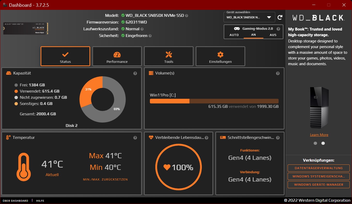Click the gear icon on the Einstellungen tab
Viewport: 352px width, 204px height.
click(220, 55)
